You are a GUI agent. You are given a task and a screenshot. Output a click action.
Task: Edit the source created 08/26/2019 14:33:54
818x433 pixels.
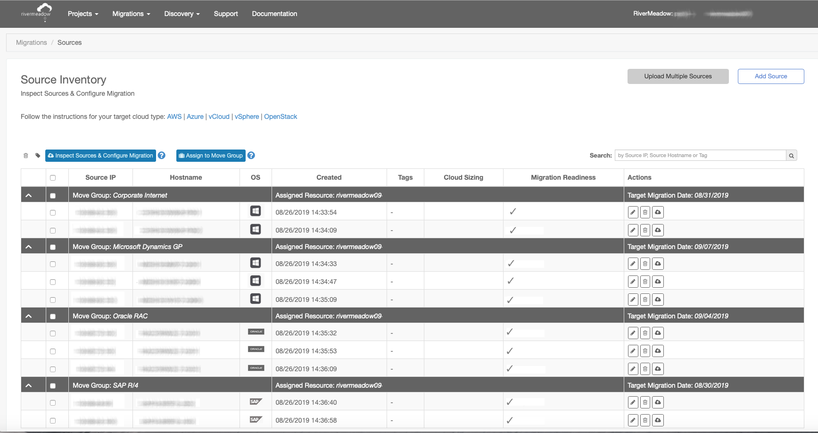633,212
